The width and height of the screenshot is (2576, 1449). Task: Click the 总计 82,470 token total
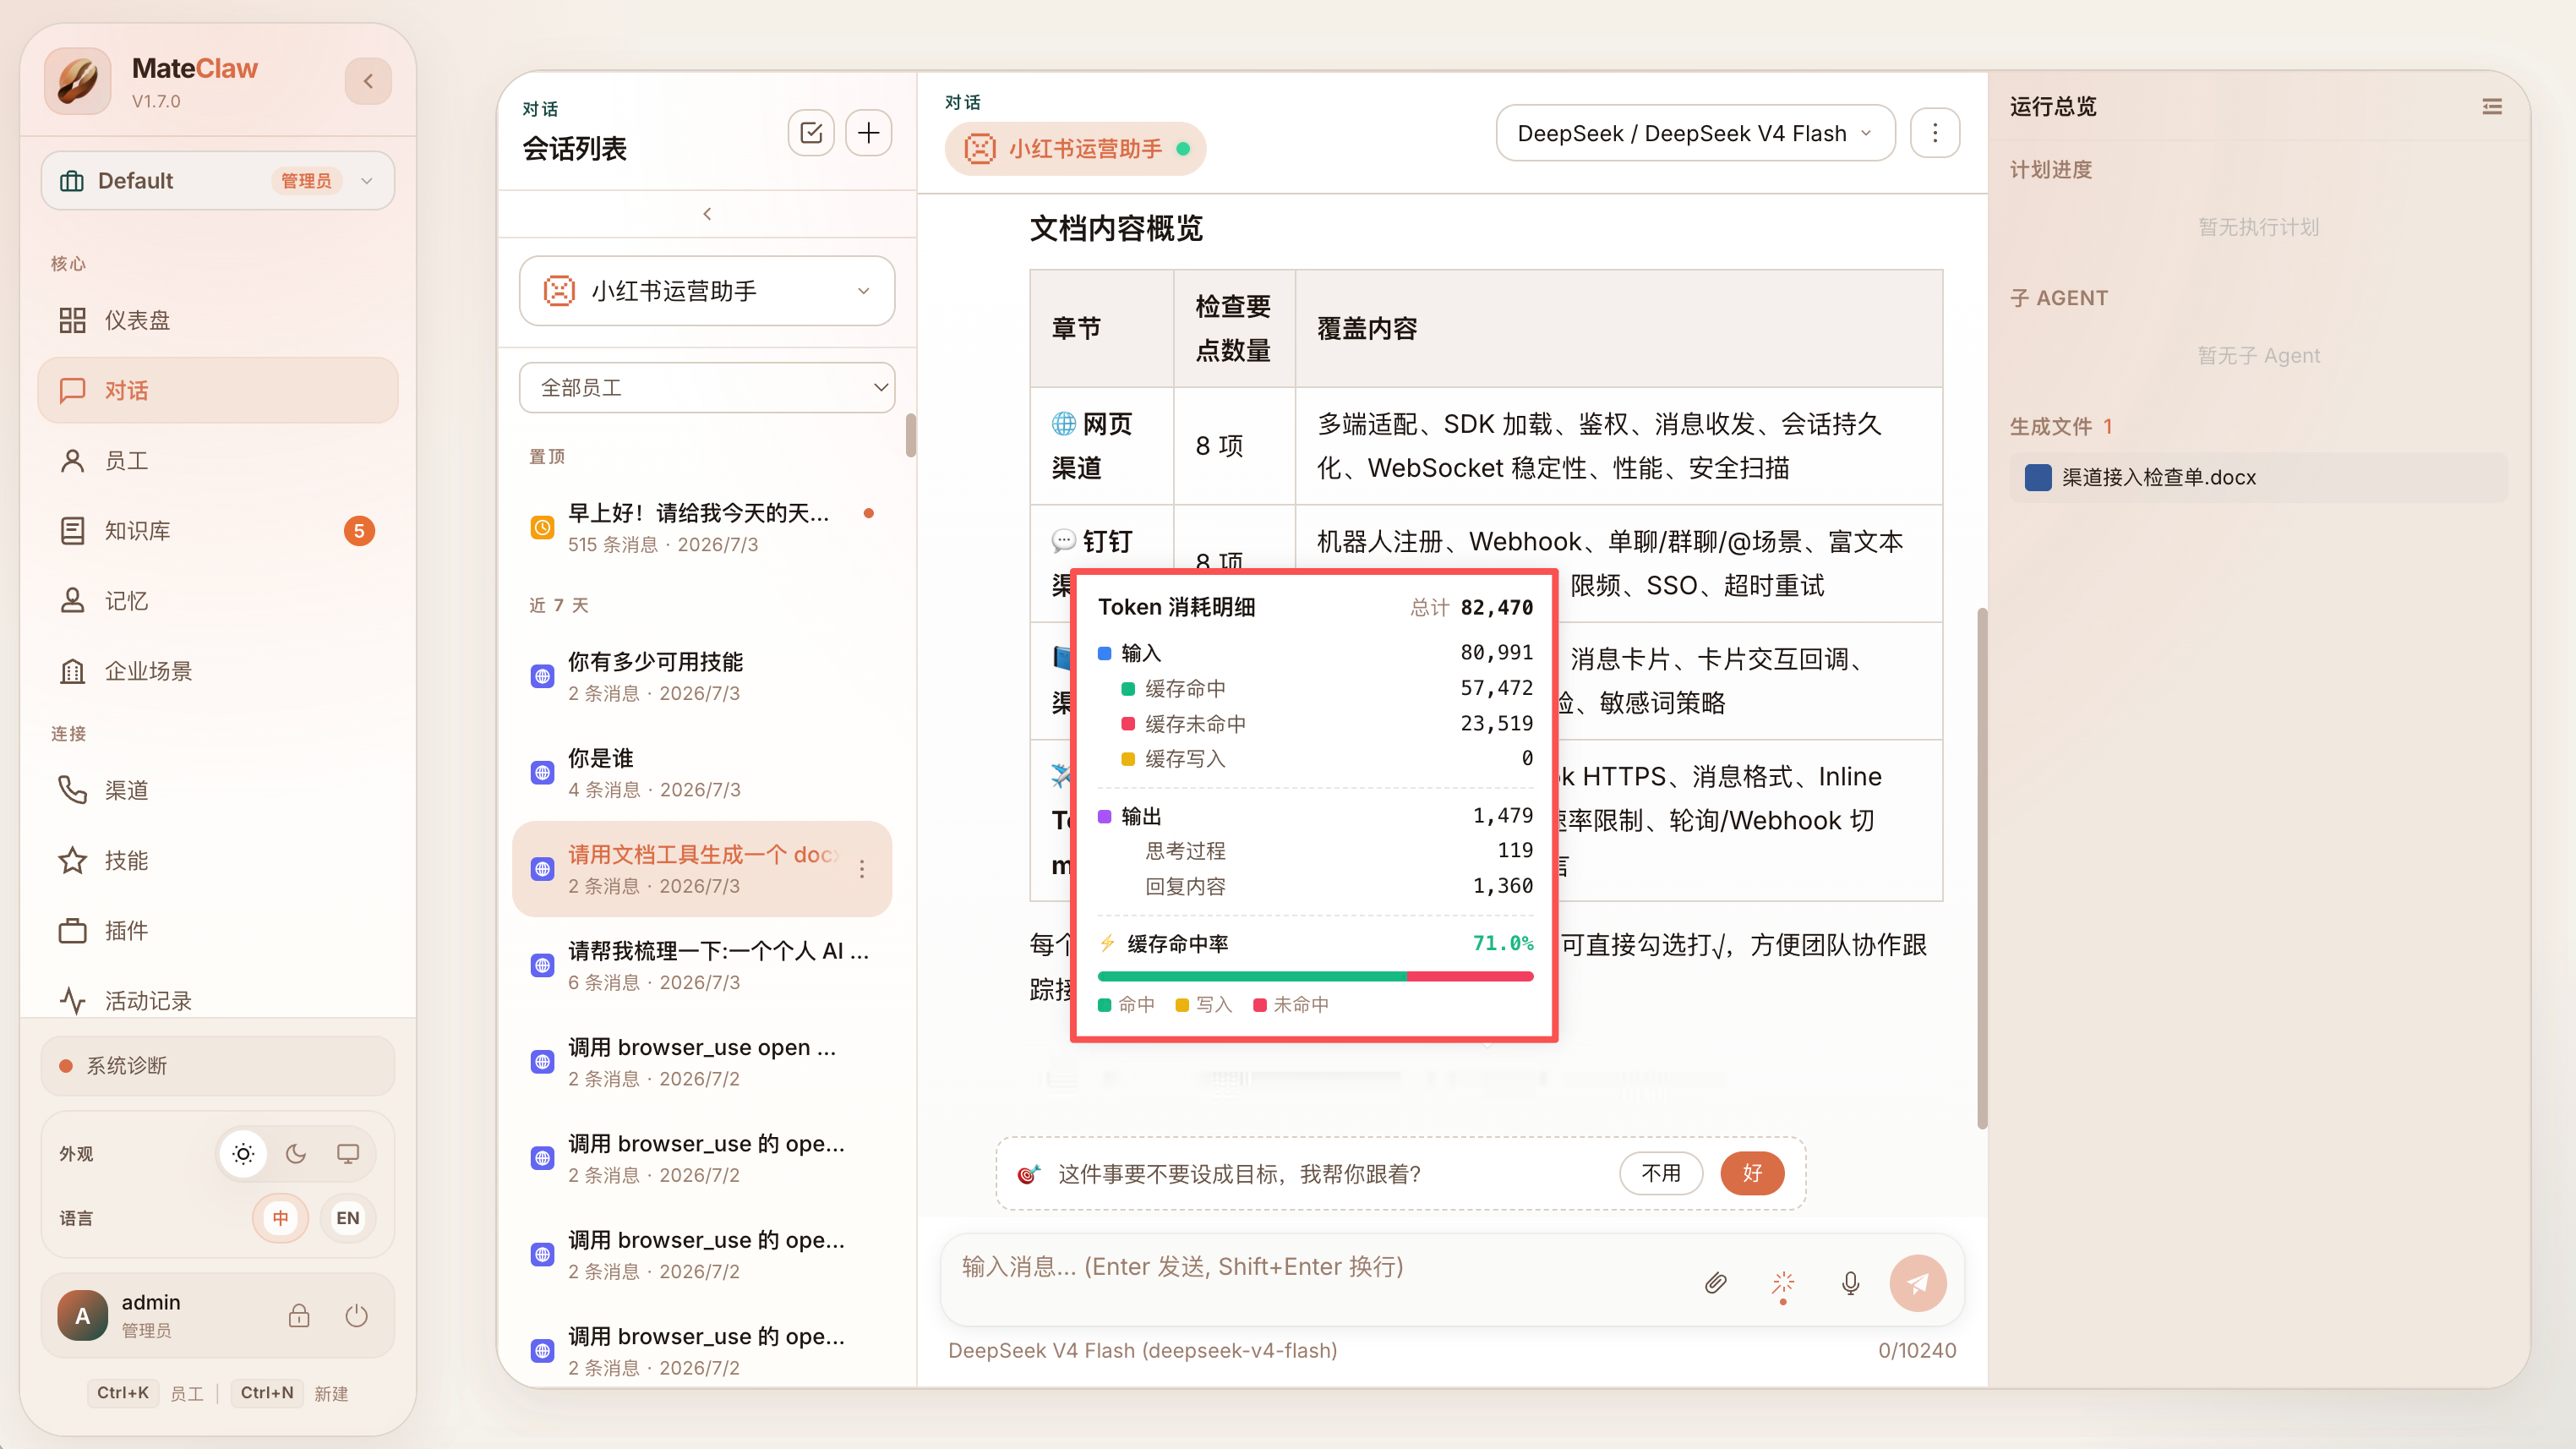click(x=1472, y=607)
